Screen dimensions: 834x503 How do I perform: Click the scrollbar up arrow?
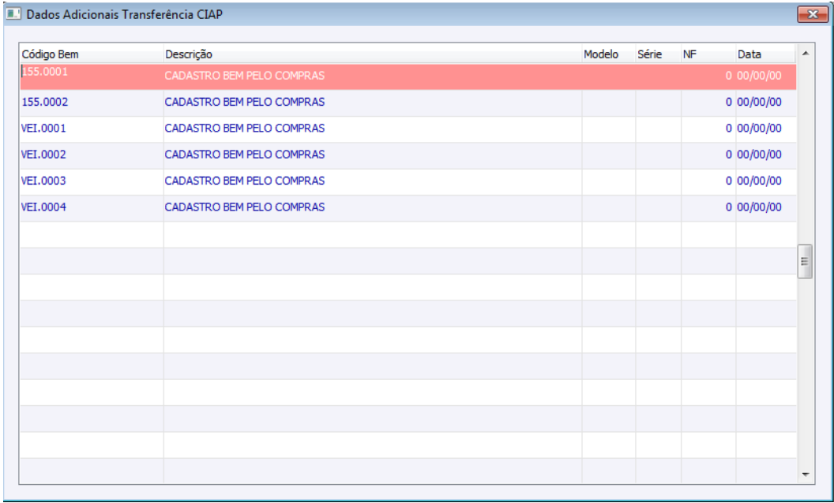tap(806, 53)
